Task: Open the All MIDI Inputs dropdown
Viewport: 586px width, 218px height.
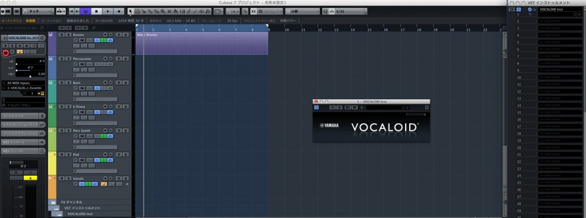Action: pyautogui.click(x=23, y=83)
